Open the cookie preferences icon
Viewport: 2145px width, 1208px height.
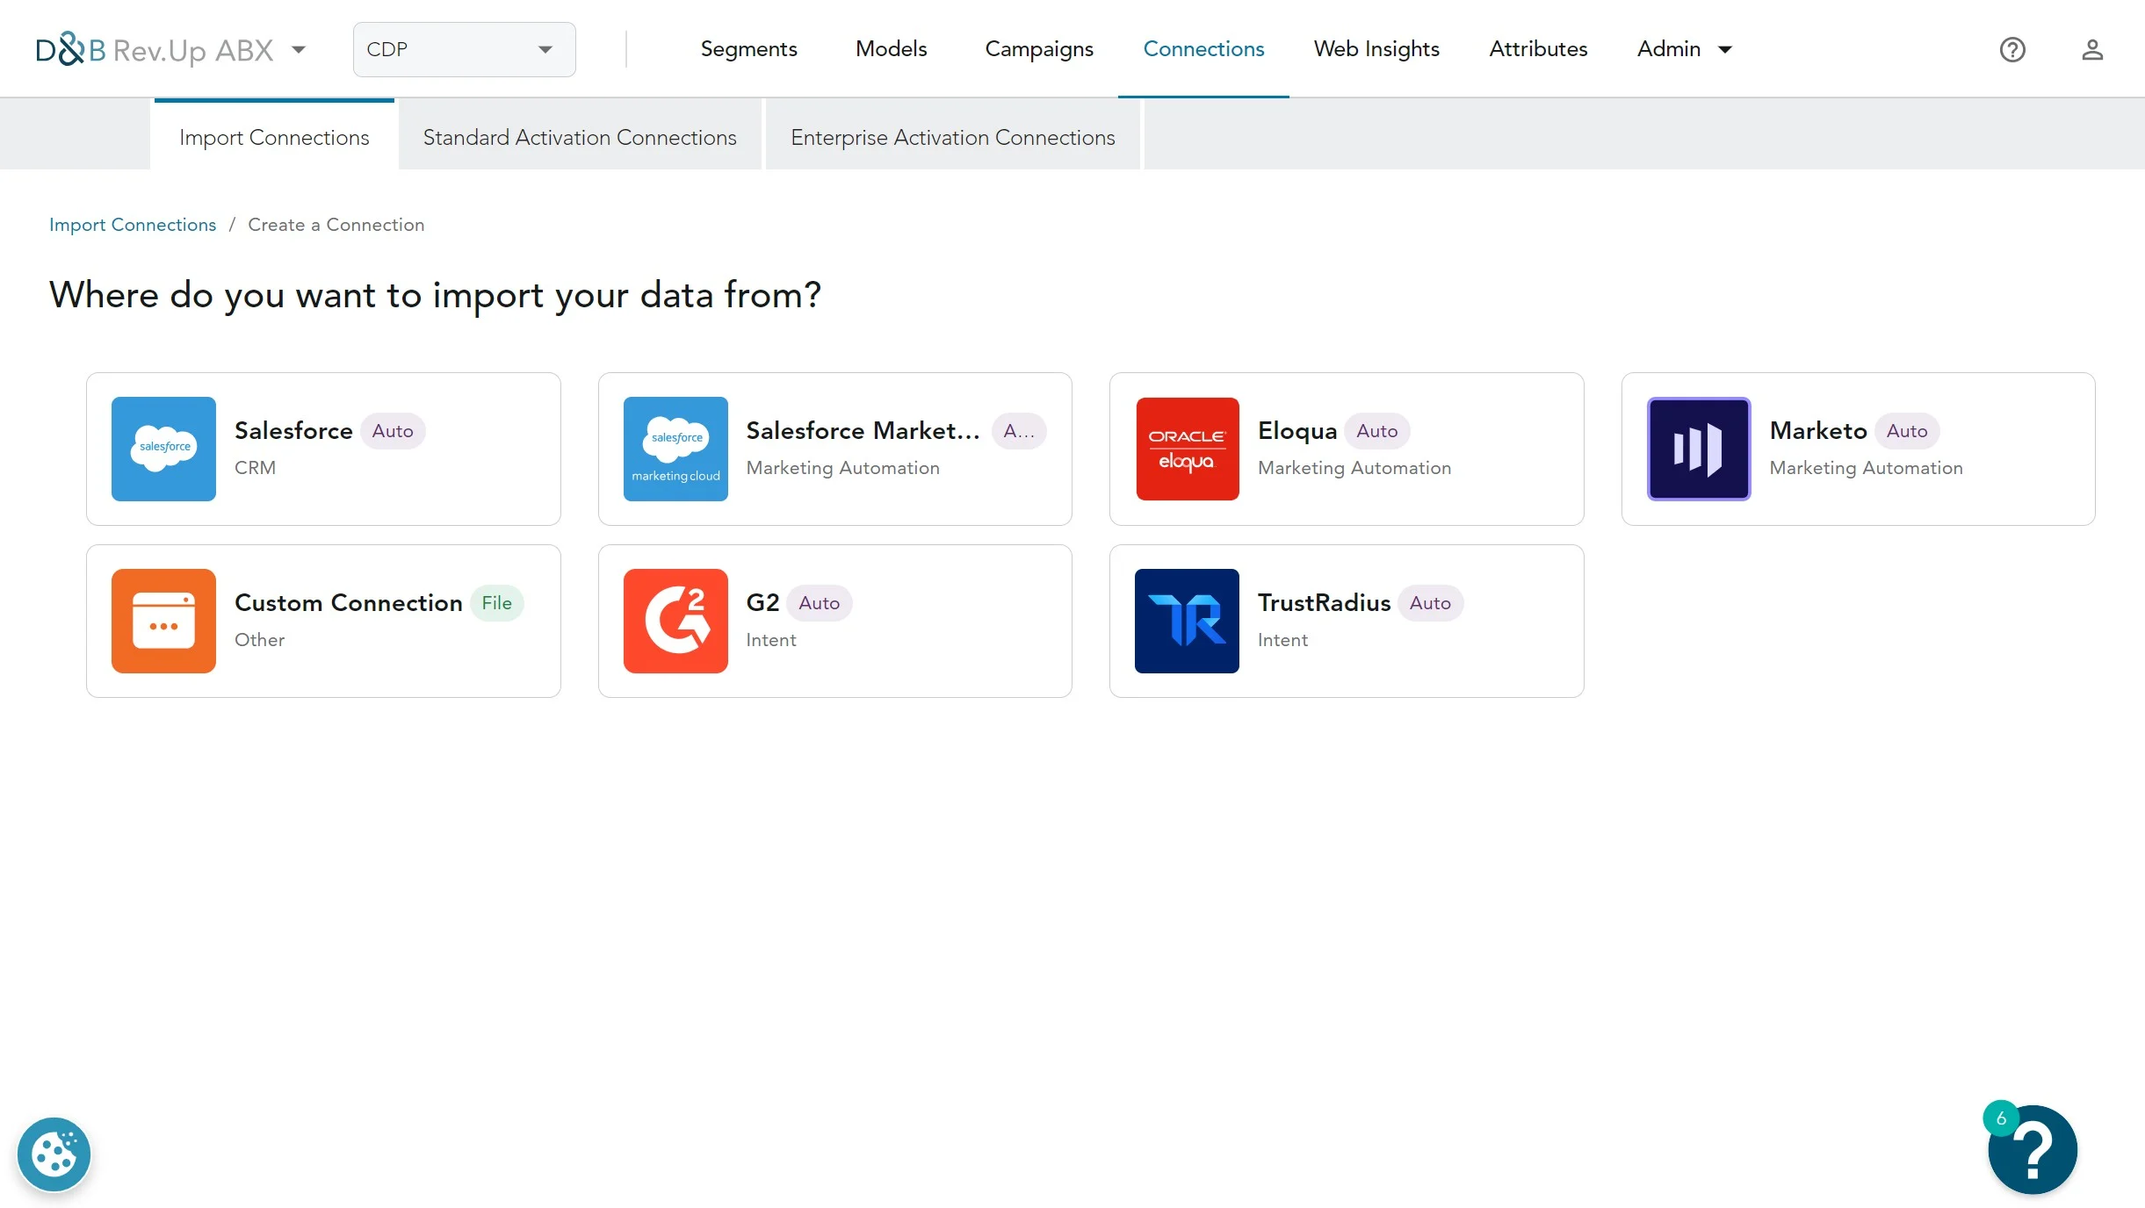coord(54,1154)
